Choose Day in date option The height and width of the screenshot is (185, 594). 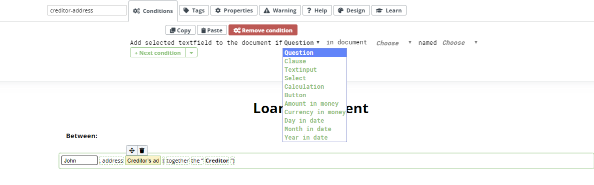[x=315, y=121]
